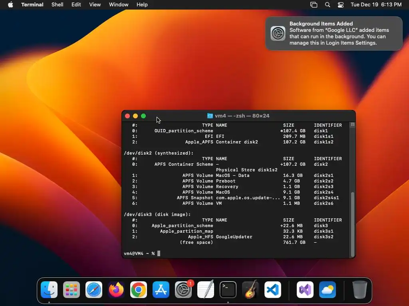Click the folder proxy icon in Terminal title
This screenshot has height=306, width=409.
(210, 116)
